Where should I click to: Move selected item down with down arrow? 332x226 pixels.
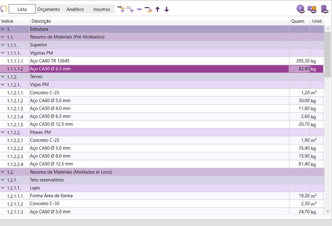coord(166,9)
